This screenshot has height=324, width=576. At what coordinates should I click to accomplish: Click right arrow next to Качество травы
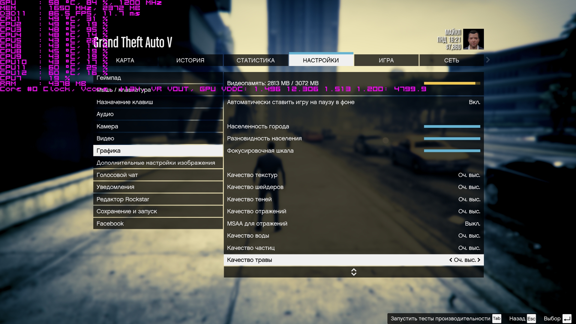tap(479, 260)
